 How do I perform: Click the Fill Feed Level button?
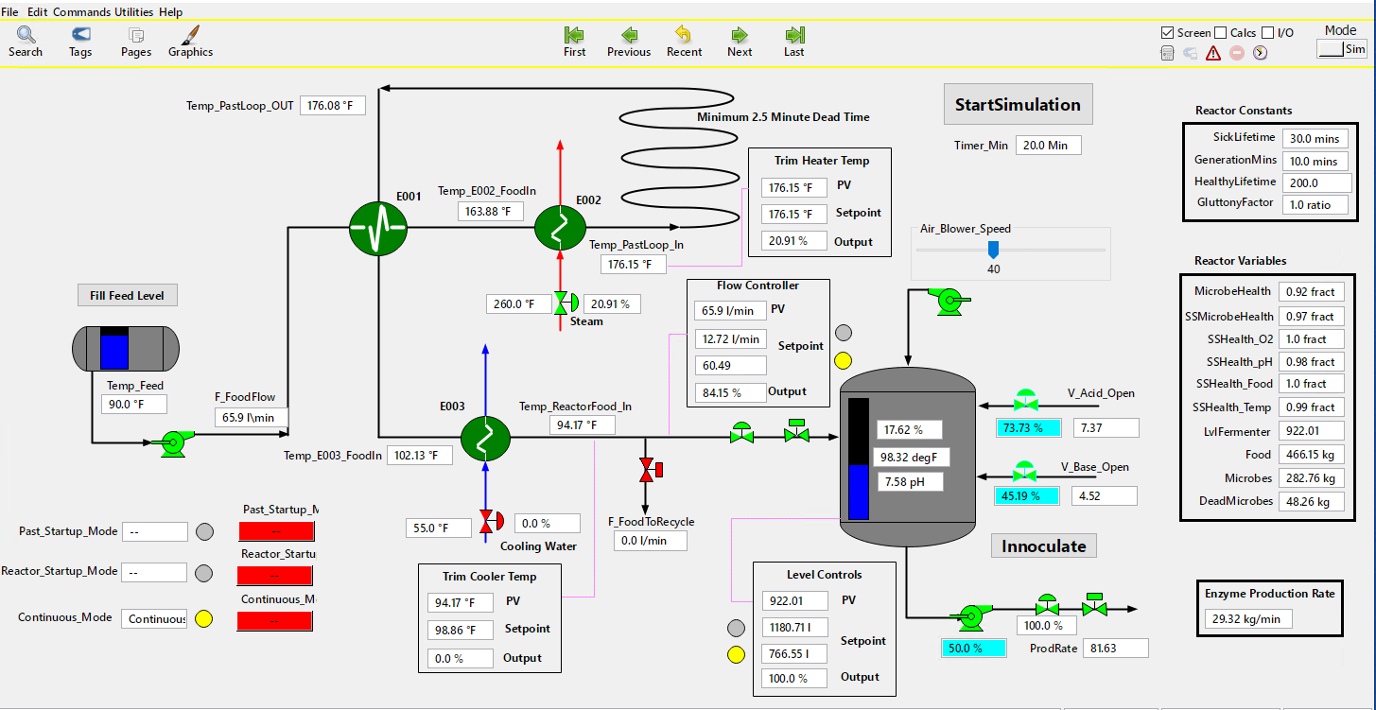pyautogui.click(x=127, y=296)
